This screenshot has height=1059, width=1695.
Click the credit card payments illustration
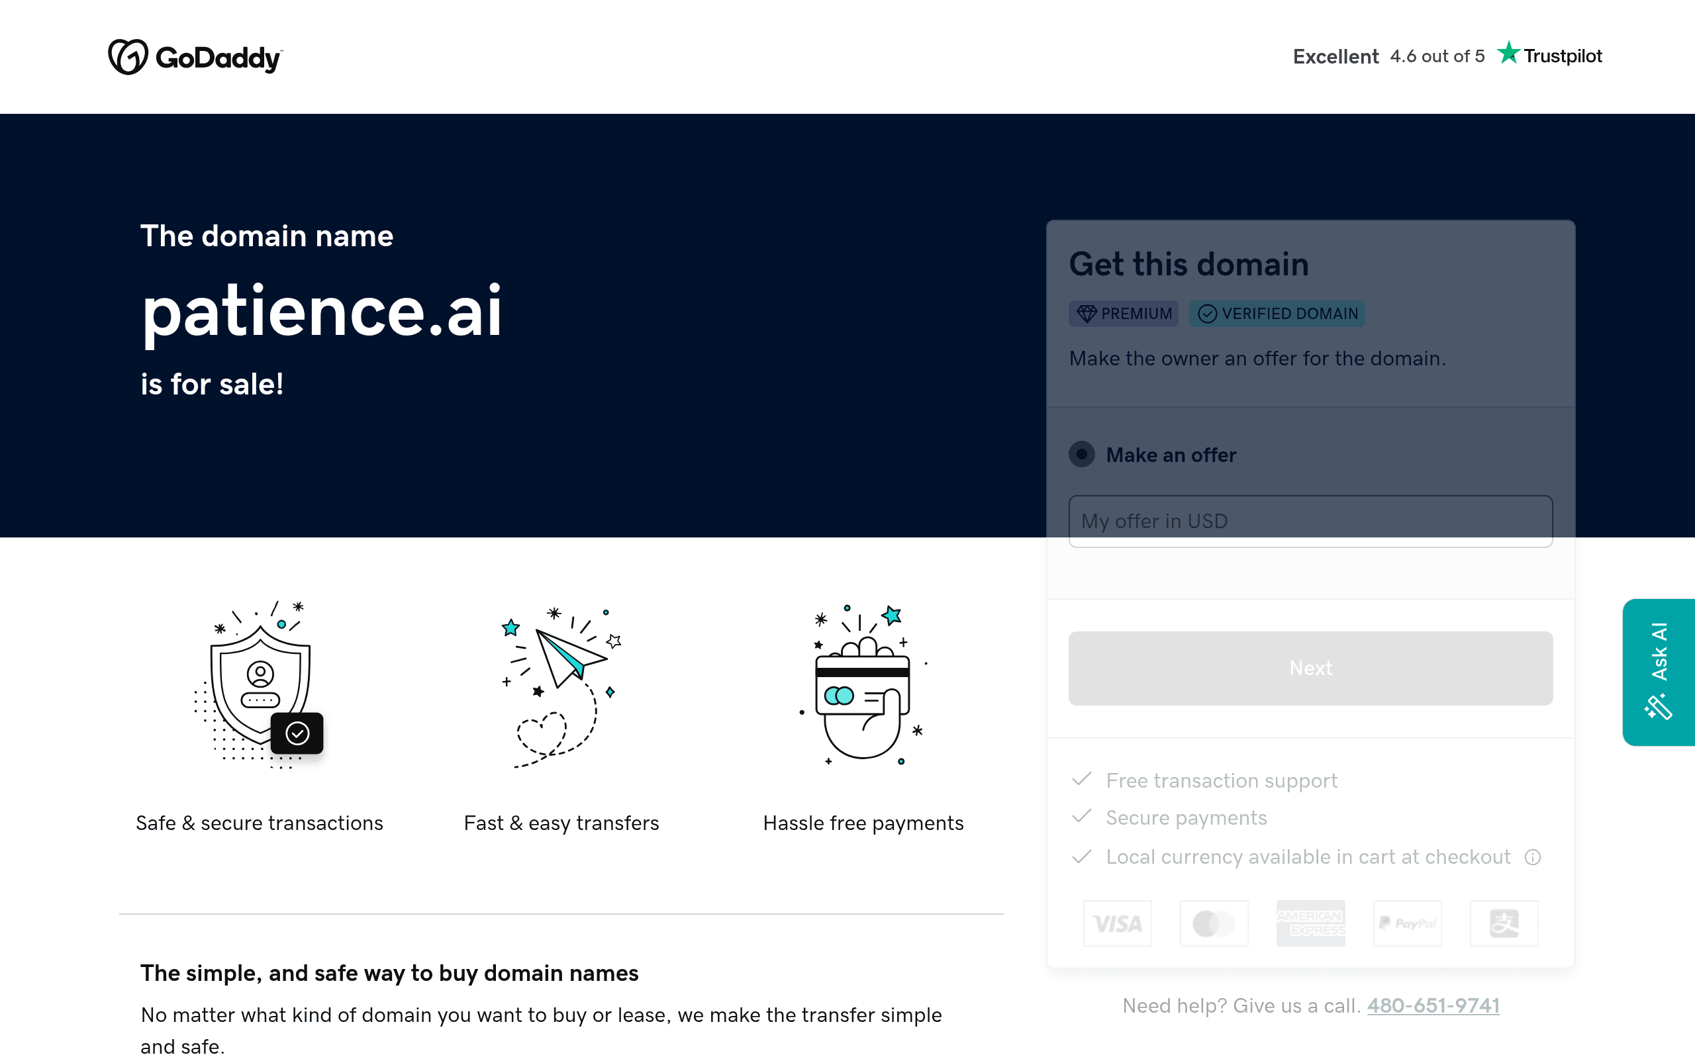(x=863, y=684)
